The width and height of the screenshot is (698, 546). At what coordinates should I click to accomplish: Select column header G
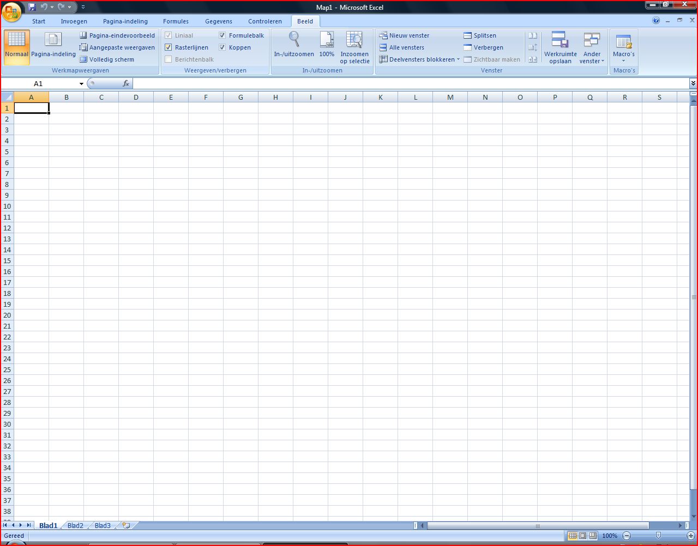coord(240,97)
